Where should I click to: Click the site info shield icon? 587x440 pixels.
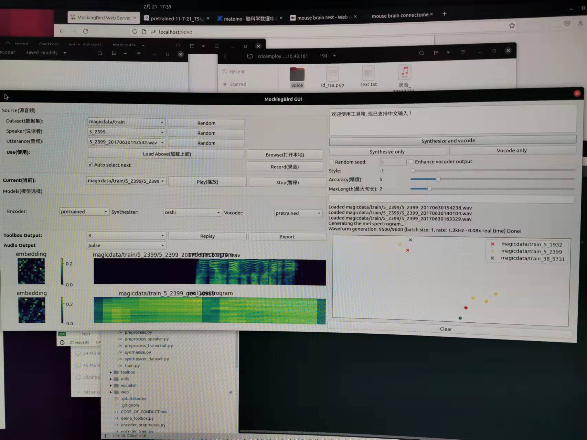135,32
